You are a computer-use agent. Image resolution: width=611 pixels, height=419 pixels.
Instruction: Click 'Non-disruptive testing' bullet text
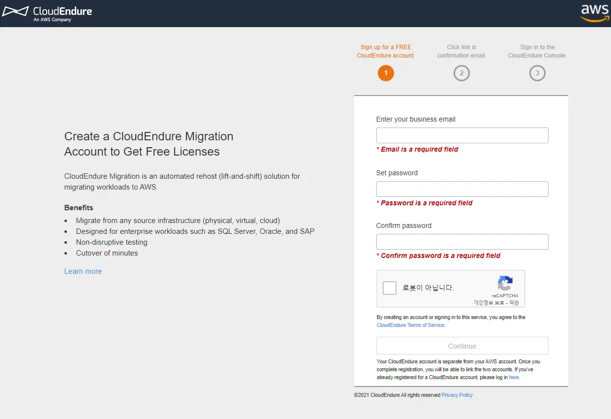112,242
